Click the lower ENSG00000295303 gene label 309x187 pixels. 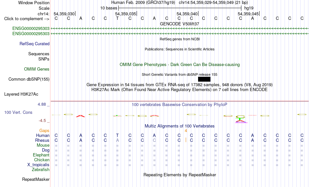tap(31, 34)
